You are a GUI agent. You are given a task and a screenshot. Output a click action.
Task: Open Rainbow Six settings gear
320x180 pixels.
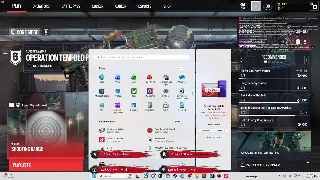click(x=314, y=6)
